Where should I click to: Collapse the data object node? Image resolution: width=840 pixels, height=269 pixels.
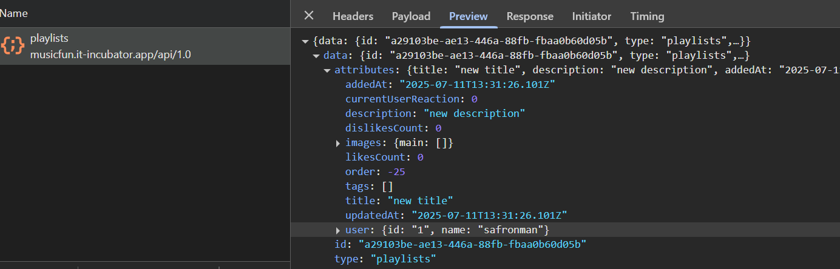pos(316,56)
